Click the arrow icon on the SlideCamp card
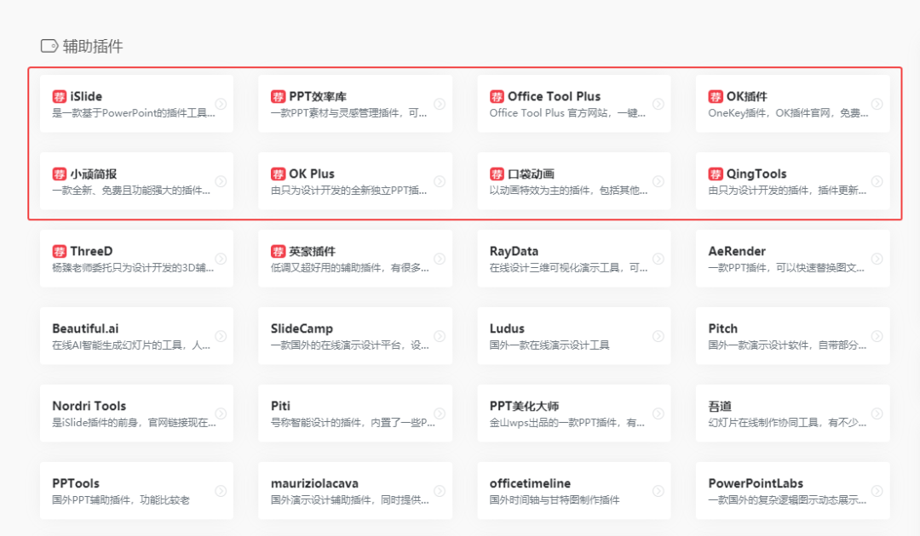Image resolution: width=920 pixels, height=536 pixels. point(440,336)
